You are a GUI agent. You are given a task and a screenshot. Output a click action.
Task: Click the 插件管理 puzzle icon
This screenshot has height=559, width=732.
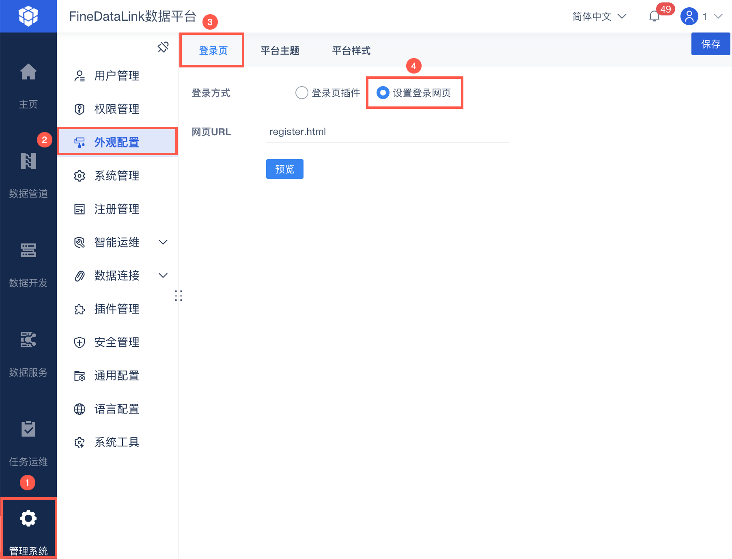tap(80, 309)
